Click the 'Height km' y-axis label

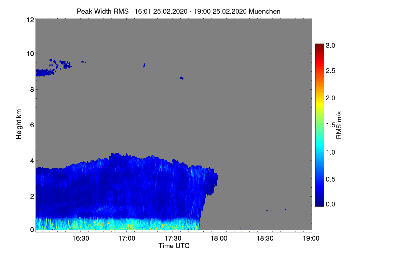(19, 124)
